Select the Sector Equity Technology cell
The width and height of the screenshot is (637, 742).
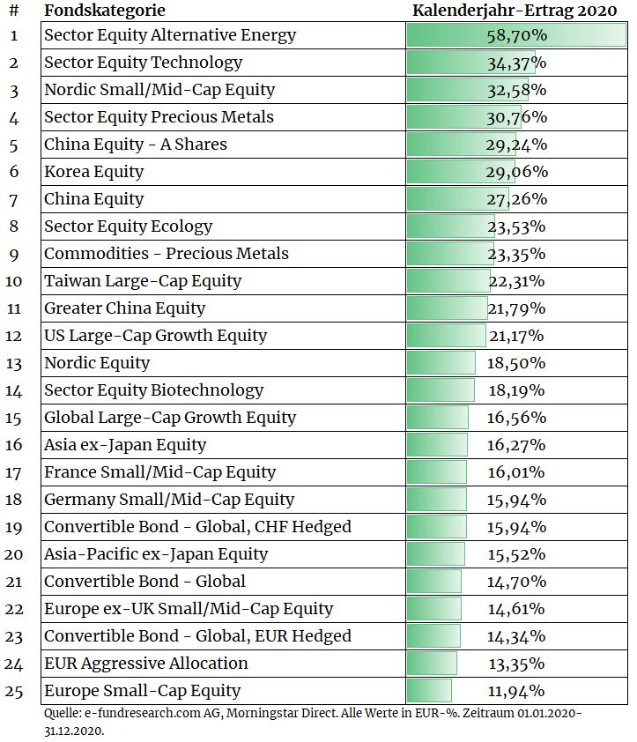[224, 63]
